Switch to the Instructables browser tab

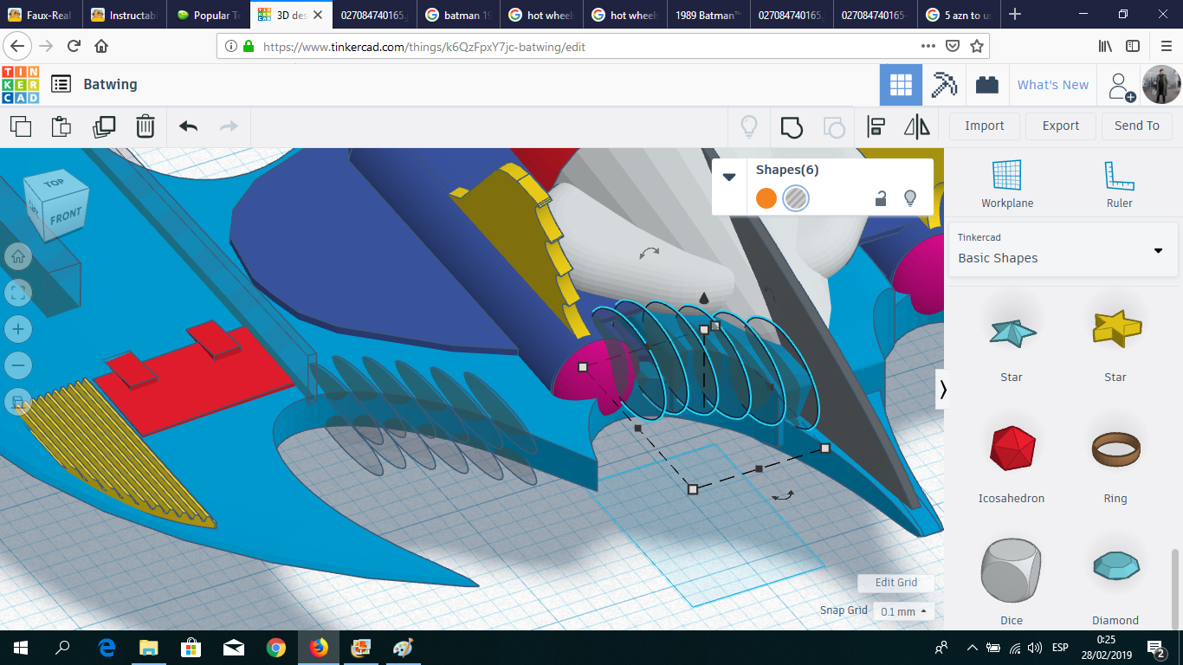126,15
